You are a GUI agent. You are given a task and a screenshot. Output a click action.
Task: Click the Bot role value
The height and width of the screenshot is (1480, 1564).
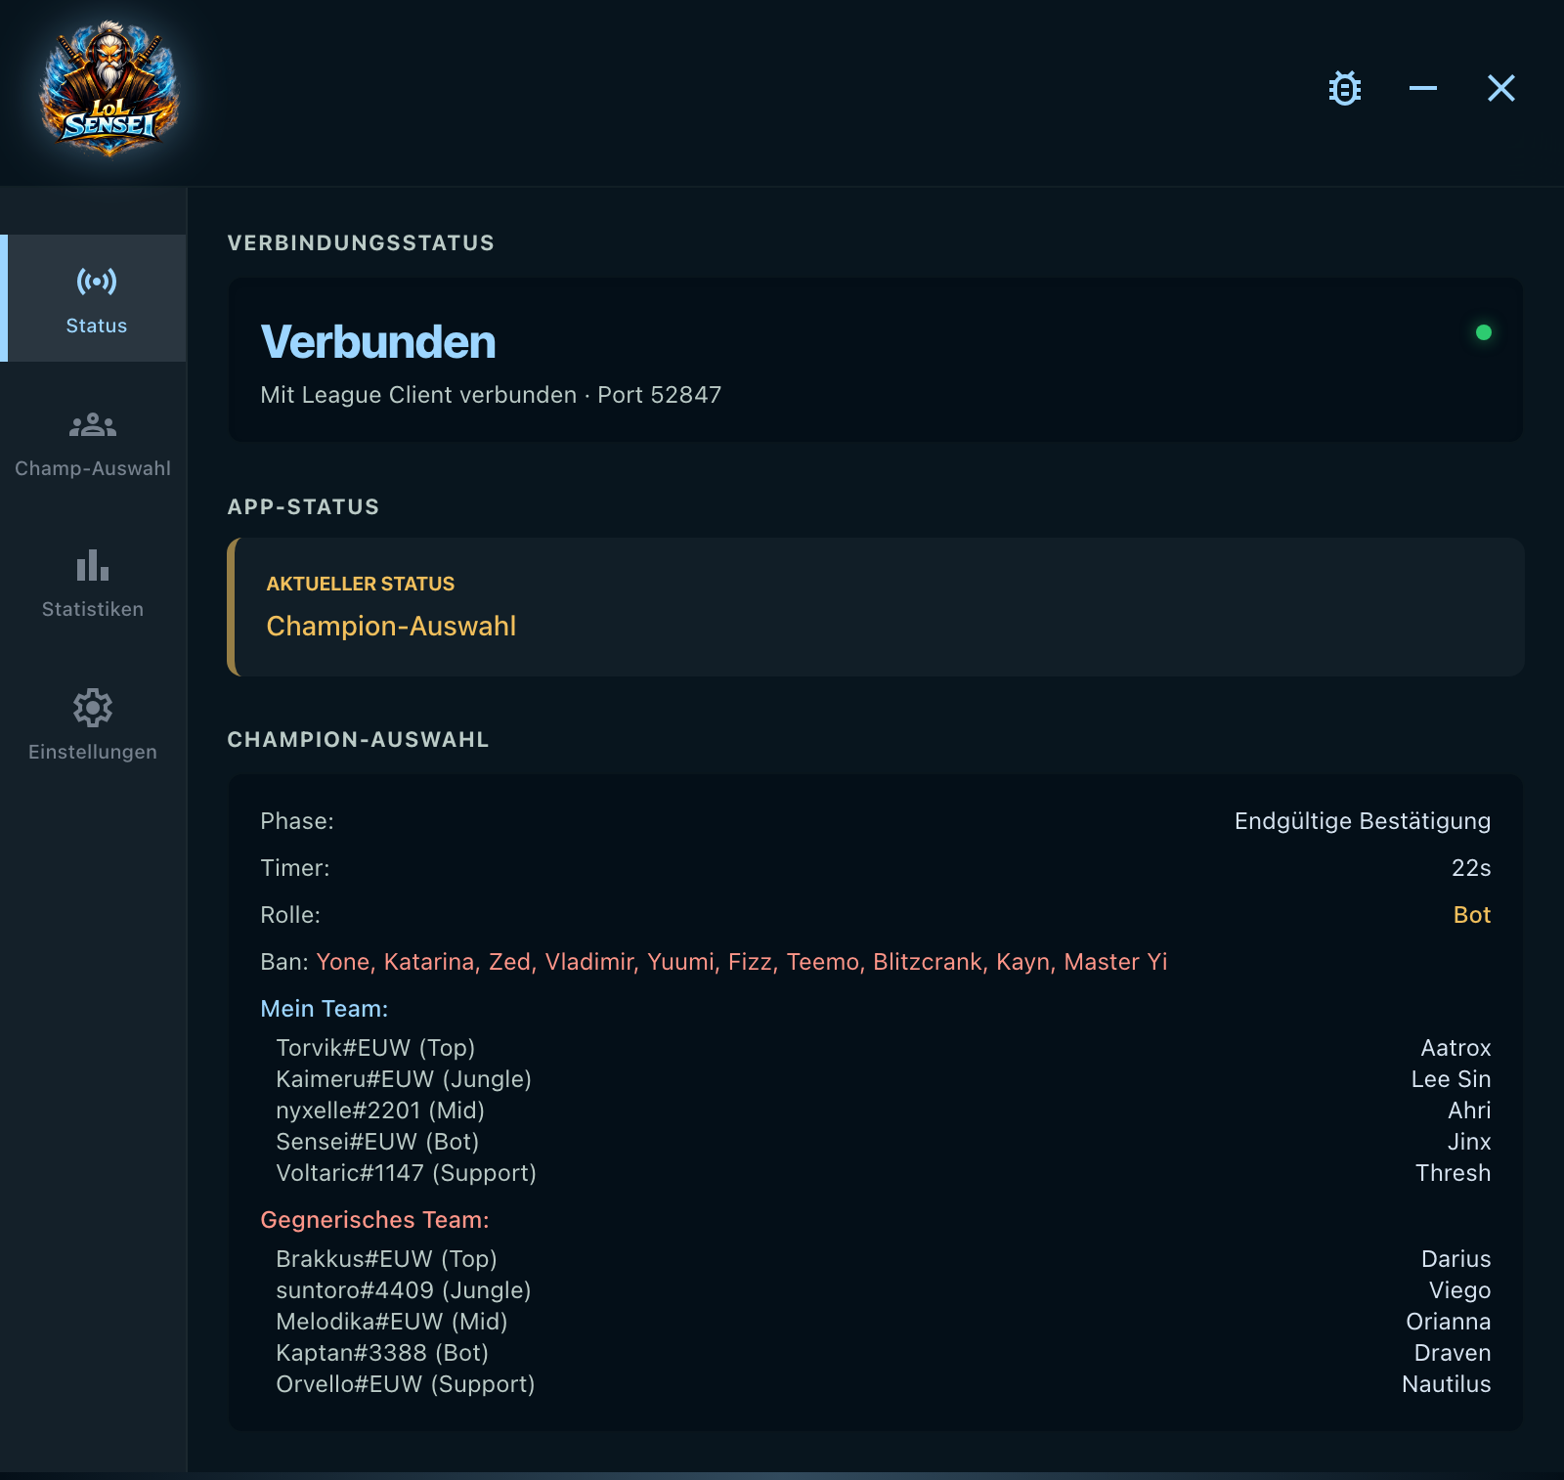1472,915
